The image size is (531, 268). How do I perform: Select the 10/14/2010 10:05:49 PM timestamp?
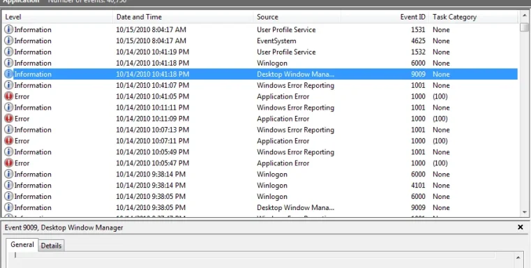tap(152, 151)
